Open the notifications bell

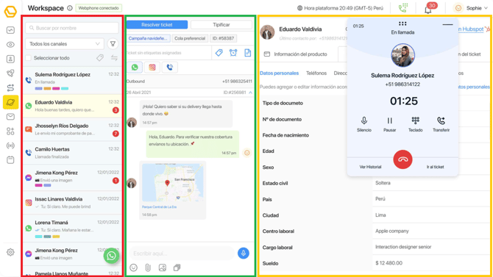428,9
